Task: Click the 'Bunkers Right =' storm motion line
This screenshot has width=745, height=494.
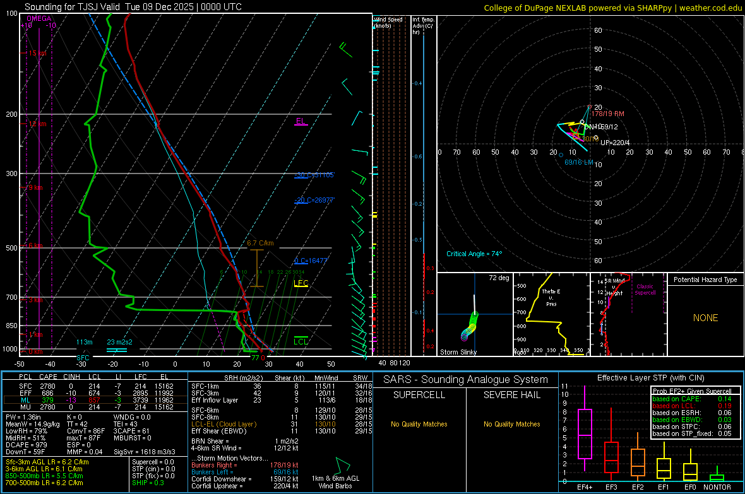Action: click(245, 465)
